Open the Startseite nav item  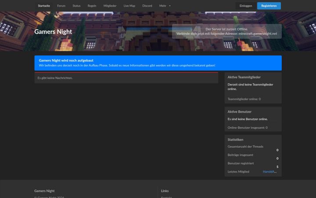[x=44, y=6]
